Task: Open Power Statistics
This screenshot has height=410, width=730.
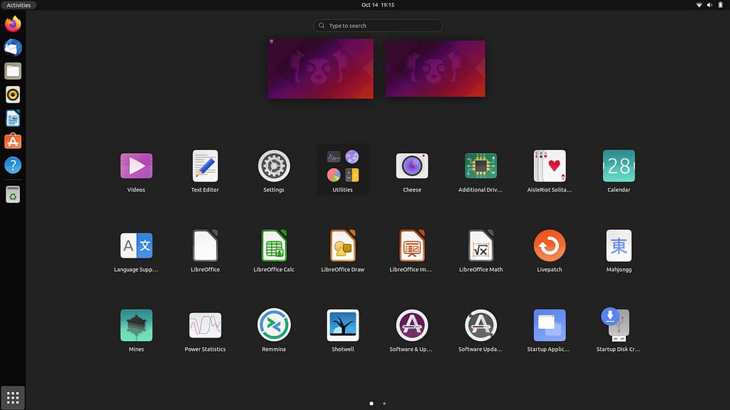Action: coord(205,325)
